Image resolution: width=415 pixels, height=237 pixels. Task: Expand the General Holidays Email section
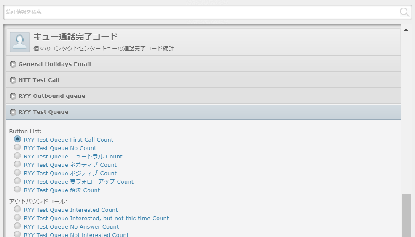(x=203, y=64)
